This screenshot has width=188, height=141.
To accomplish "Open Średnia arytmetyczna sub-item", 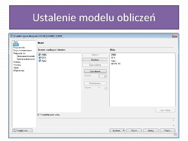I will point(26,59).
